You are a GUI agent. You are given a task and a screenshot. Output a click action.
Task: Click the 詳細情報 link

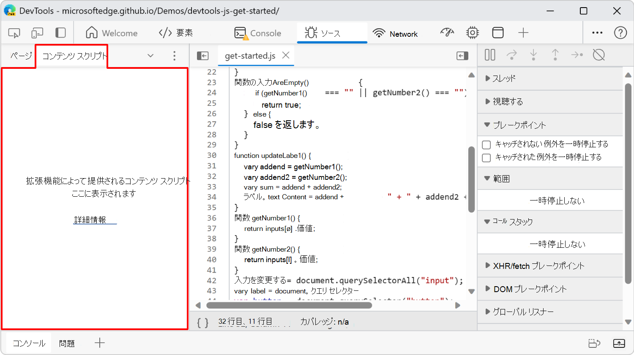coord(95,220)
